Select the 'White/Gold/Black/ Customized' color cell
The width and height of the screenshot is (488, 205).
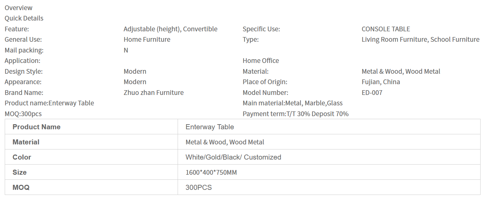click(233, 157)
